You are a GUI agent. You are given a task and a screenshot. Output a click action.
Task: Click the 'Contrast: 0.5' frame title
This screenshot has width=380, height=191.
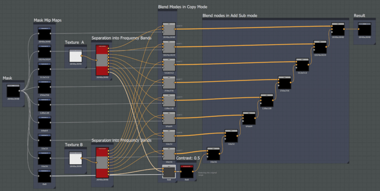point(188,158)
